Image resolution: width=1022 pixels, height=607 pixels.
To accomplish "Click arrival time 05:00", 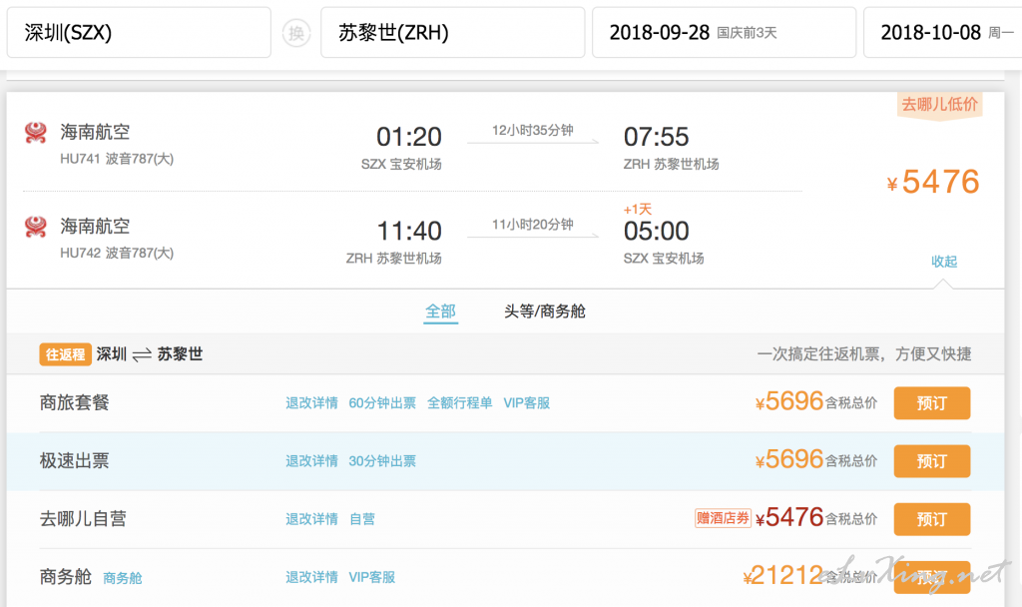I will point(657,231).
